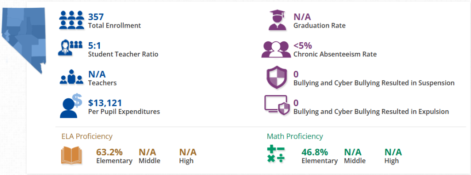Screen dimensions: 471x175
Task: Select the 357 Total Enrollment value
Action: click(96, 17)
